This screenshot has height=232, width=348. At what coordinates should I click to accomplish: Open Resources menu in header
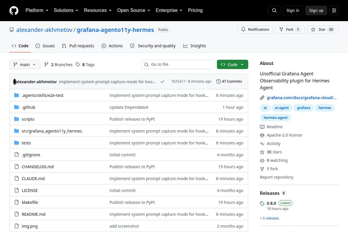[97, 10]
